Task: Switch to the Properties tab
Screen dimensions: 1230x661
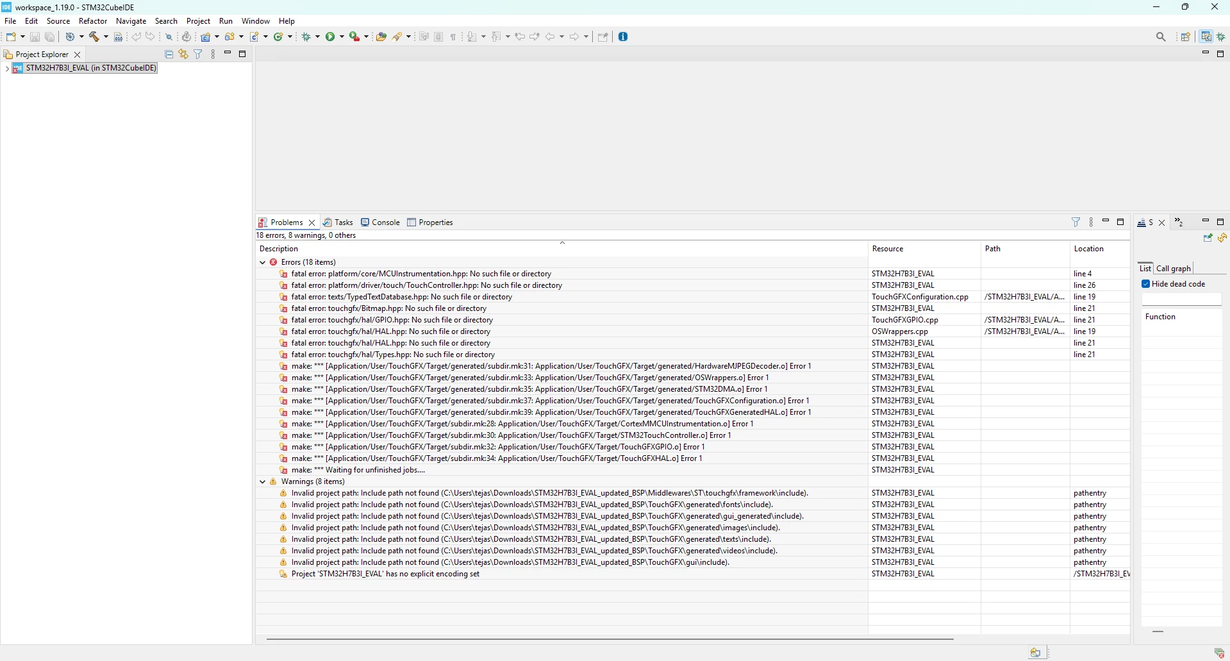Action: click(430, 222)
